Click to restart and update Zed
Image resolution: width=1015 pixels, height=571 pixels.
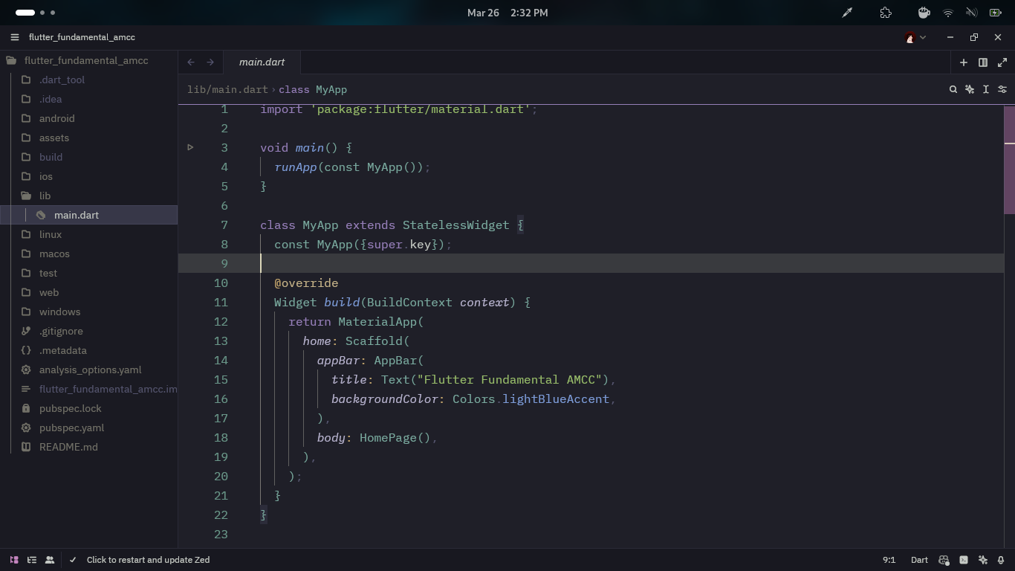click(148, 560)
